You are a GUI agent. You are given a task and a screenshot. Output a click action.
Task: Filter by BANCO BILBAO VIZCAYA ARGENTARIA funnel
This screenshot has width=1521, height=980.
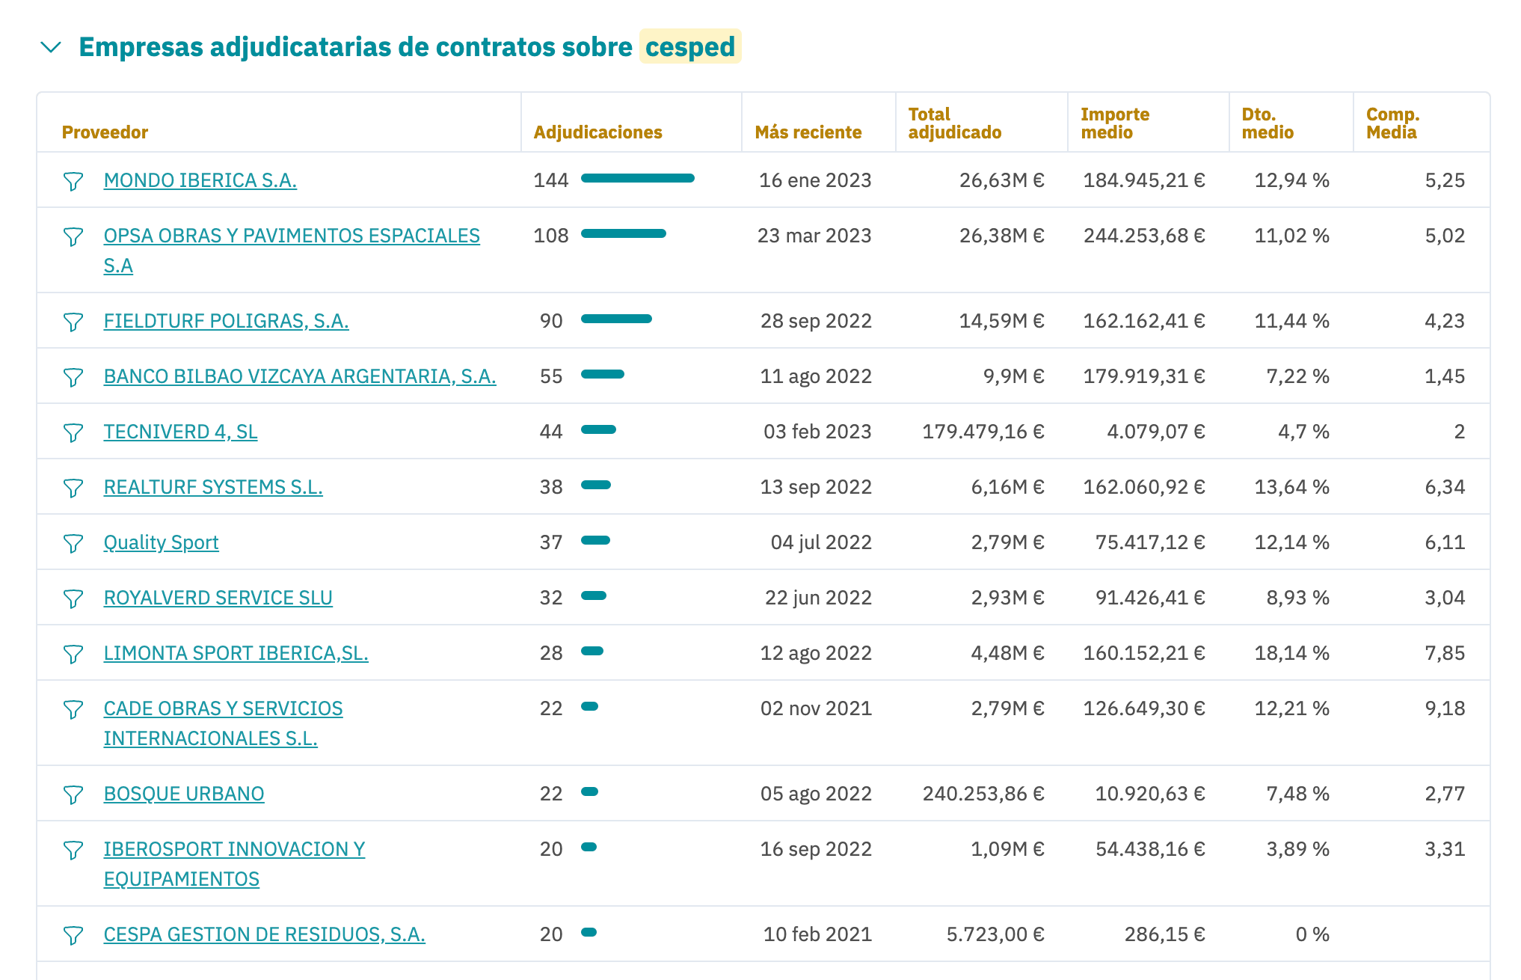coord(73,377)
